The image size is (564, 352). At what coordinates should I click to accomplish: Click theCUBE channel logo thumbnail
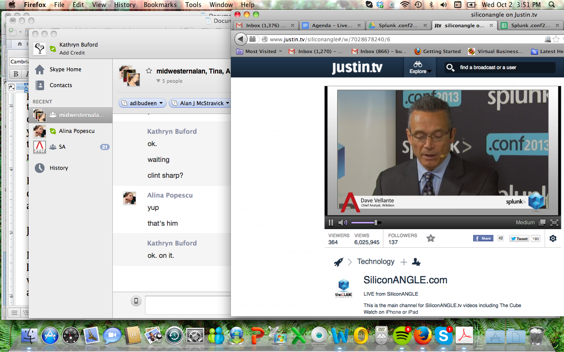point(344,288)
